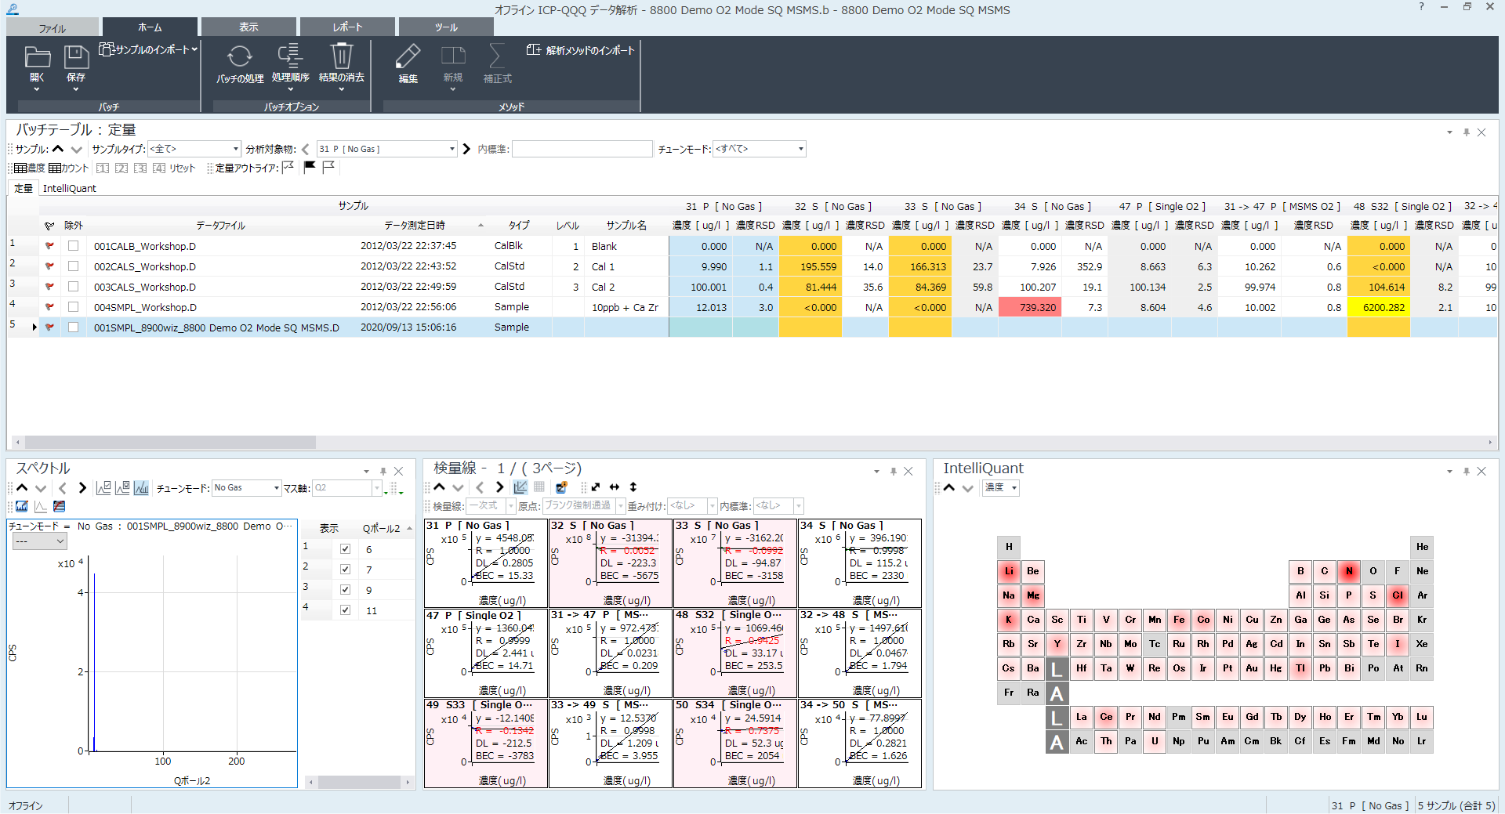This screenshot has width=1505, height=814.
Task: Go to next calibration curve page
Action: point(499,487)
